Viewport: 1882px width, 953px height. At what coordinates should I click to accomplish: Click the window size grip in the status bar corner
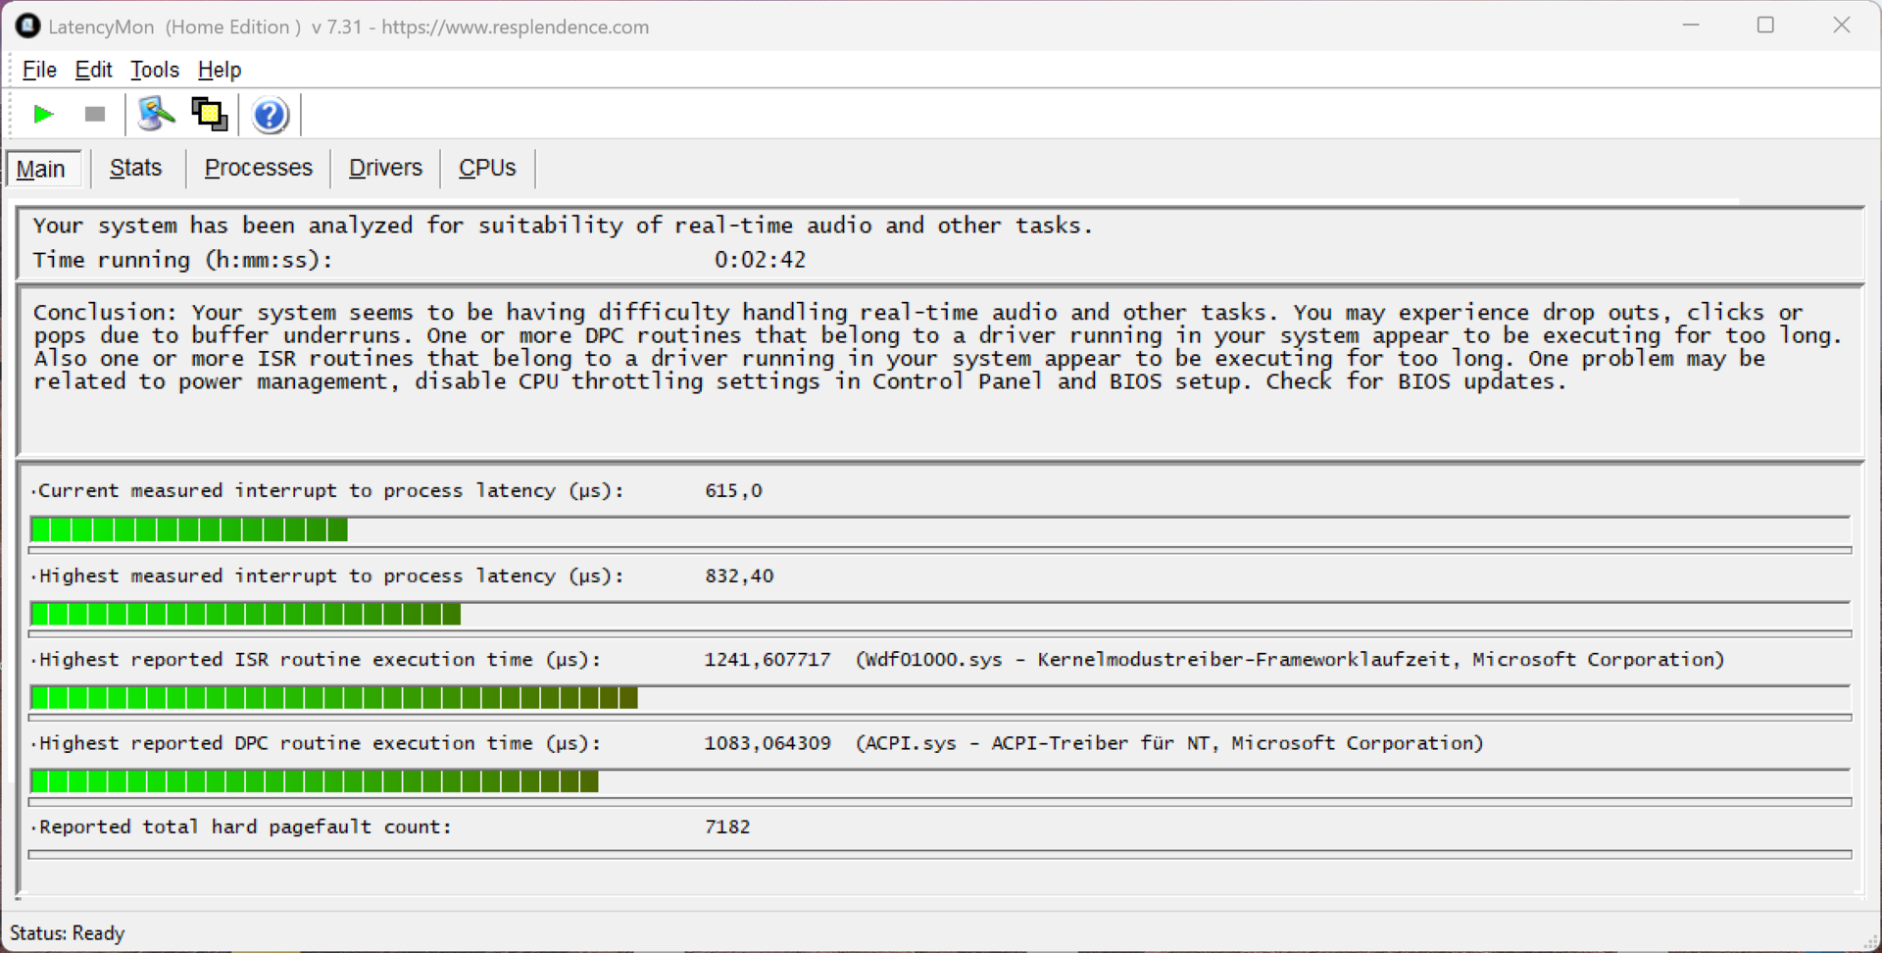(1870, 941)
